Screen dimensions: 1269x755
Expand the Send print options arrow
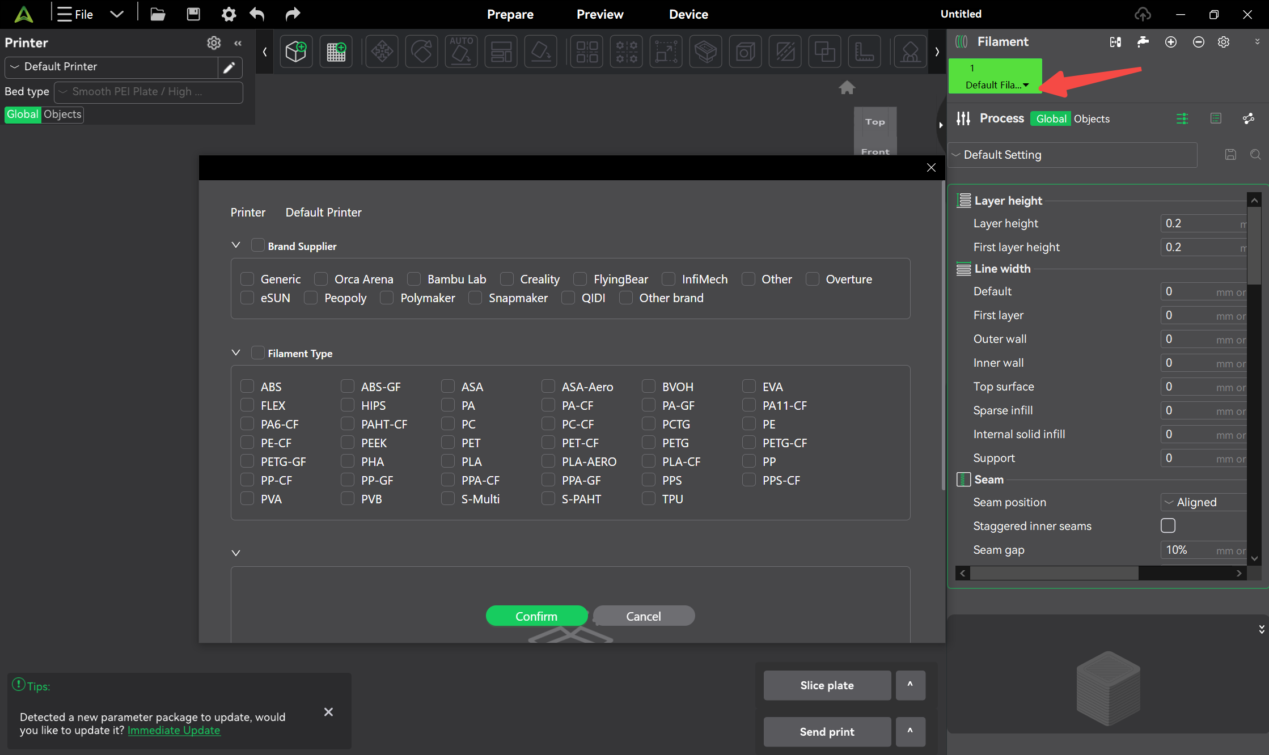910,732
